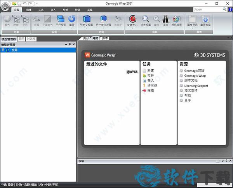
Task: Click the 清除列表 link
Action: point(132,72)
